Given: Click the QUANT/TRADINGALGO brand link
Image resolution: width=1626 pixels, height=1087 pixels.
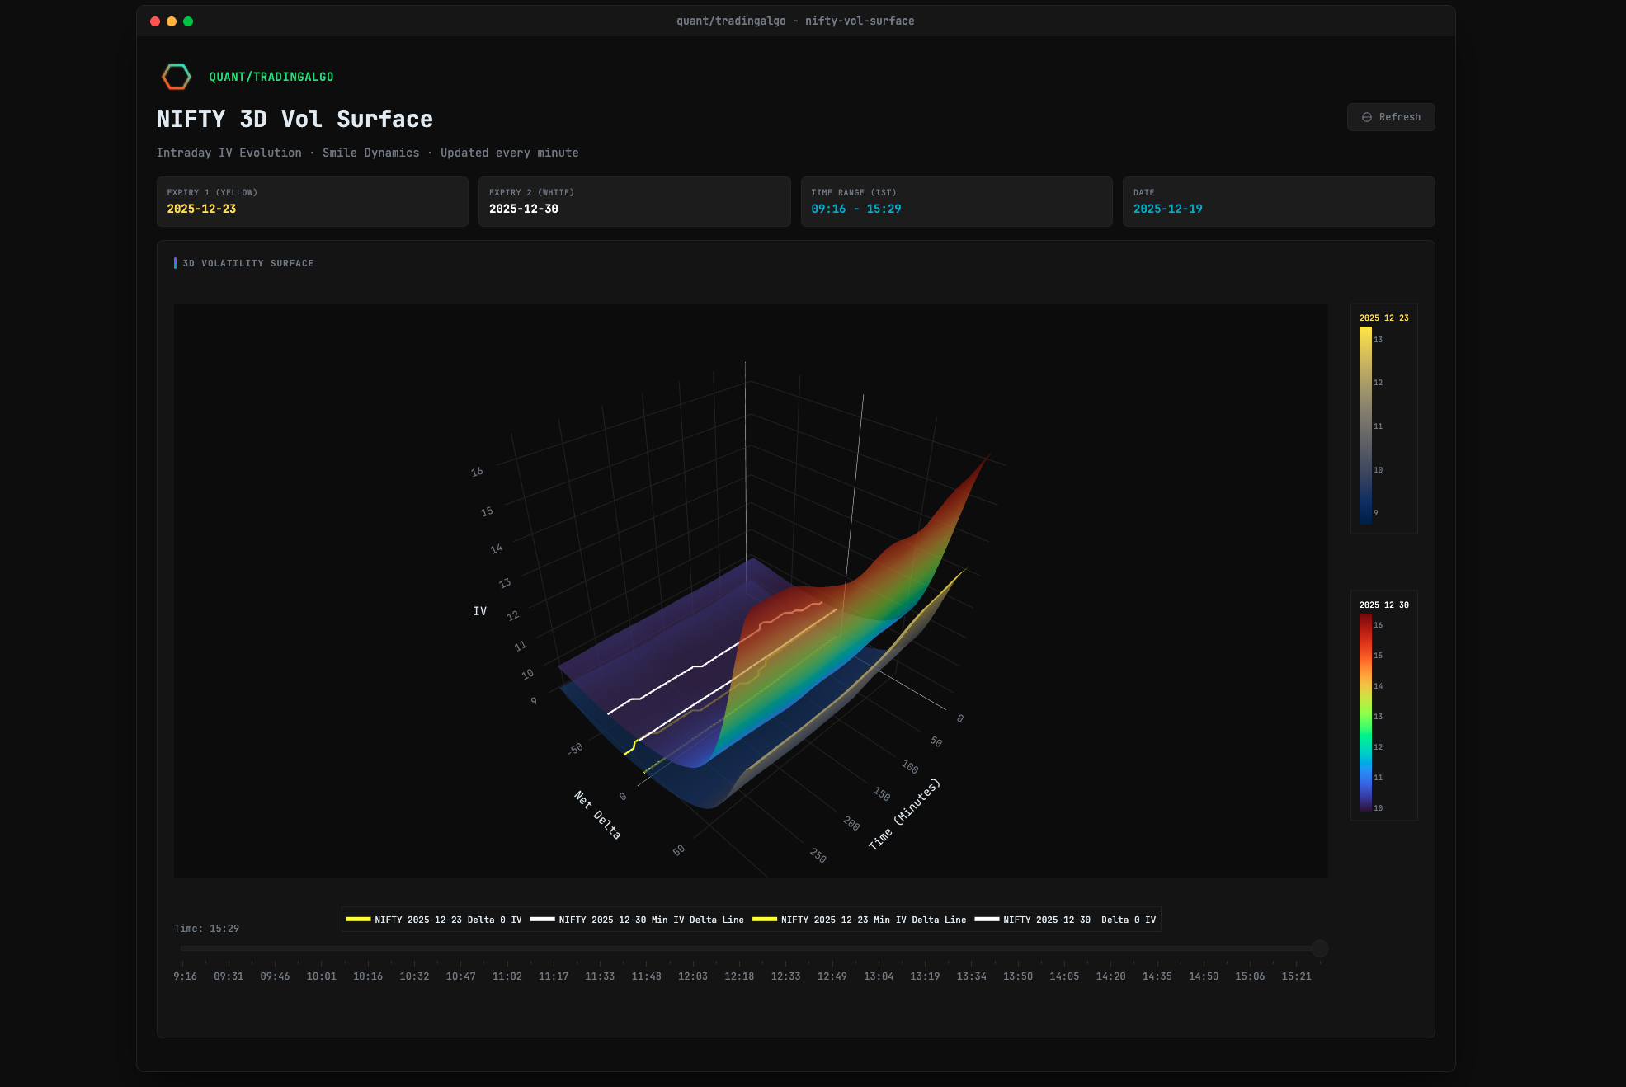Looking at the screenshot, I should click(271, 77).
